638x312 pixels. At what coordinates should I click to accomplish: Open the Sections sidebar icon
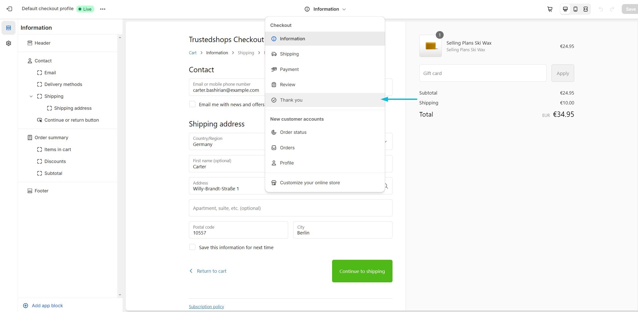coord(9,28)
